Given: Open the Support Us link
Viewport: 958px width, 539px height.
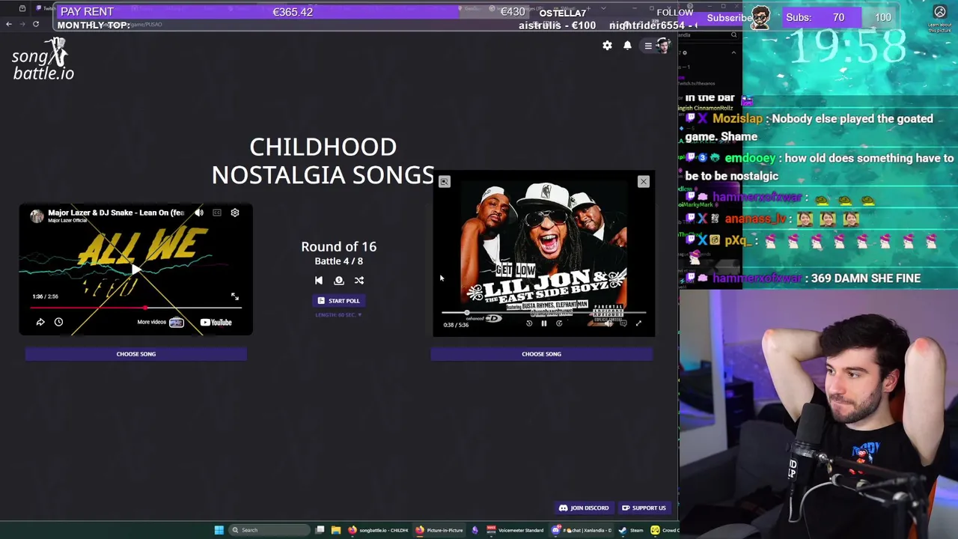Looking at the screenshot, I should 644,508.
